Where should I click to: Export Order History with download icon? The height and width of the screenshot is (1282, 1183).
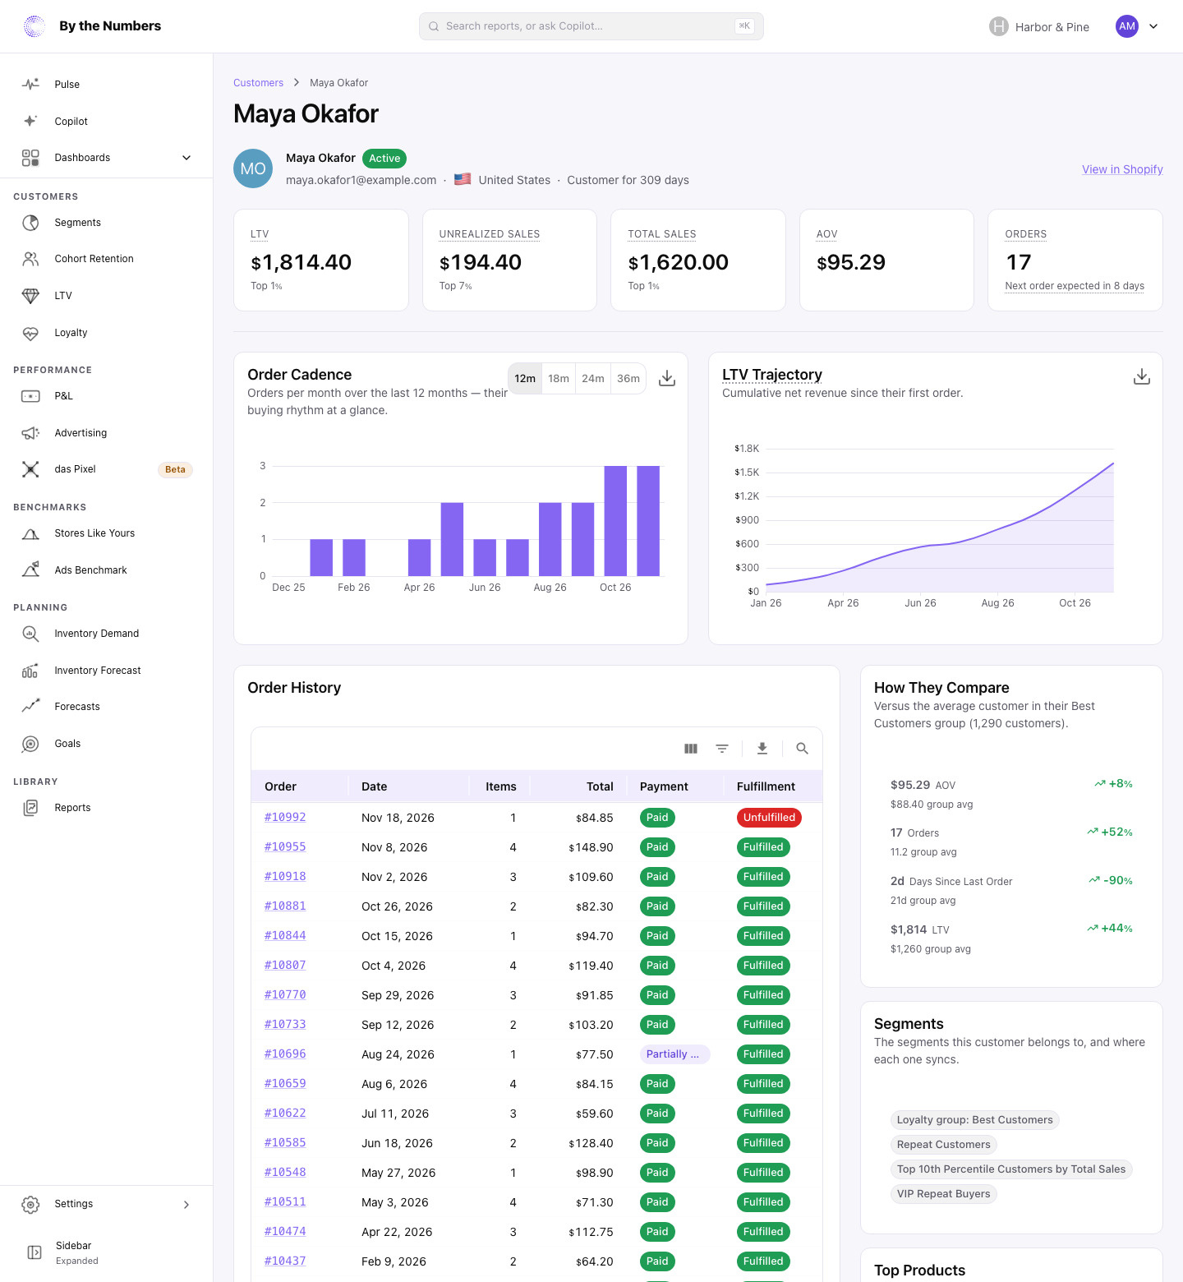762,749
